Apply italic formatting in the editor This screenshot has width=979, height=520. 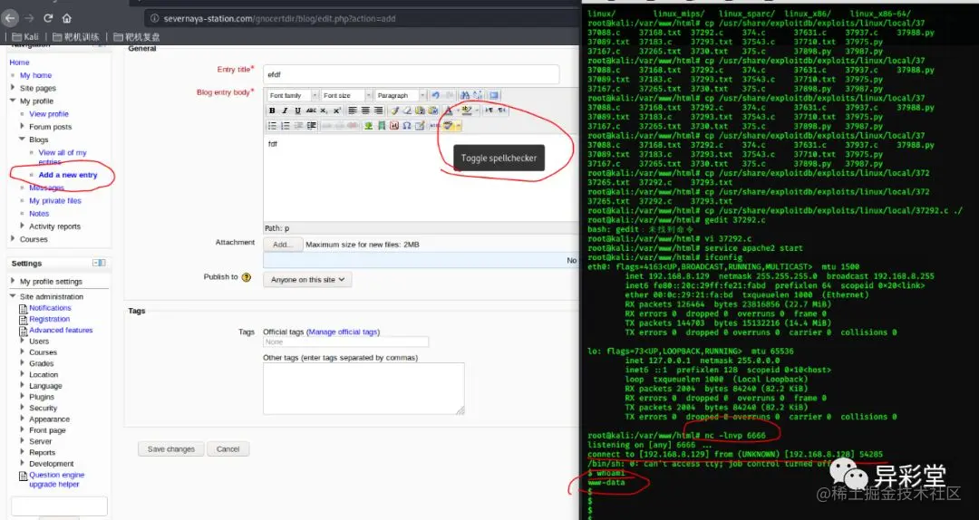(286, 111)
